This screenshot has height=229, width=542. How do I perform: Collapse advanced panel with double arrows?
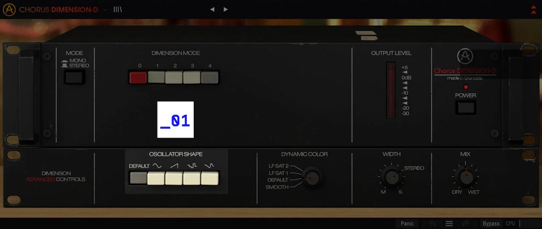pos(534,9)
